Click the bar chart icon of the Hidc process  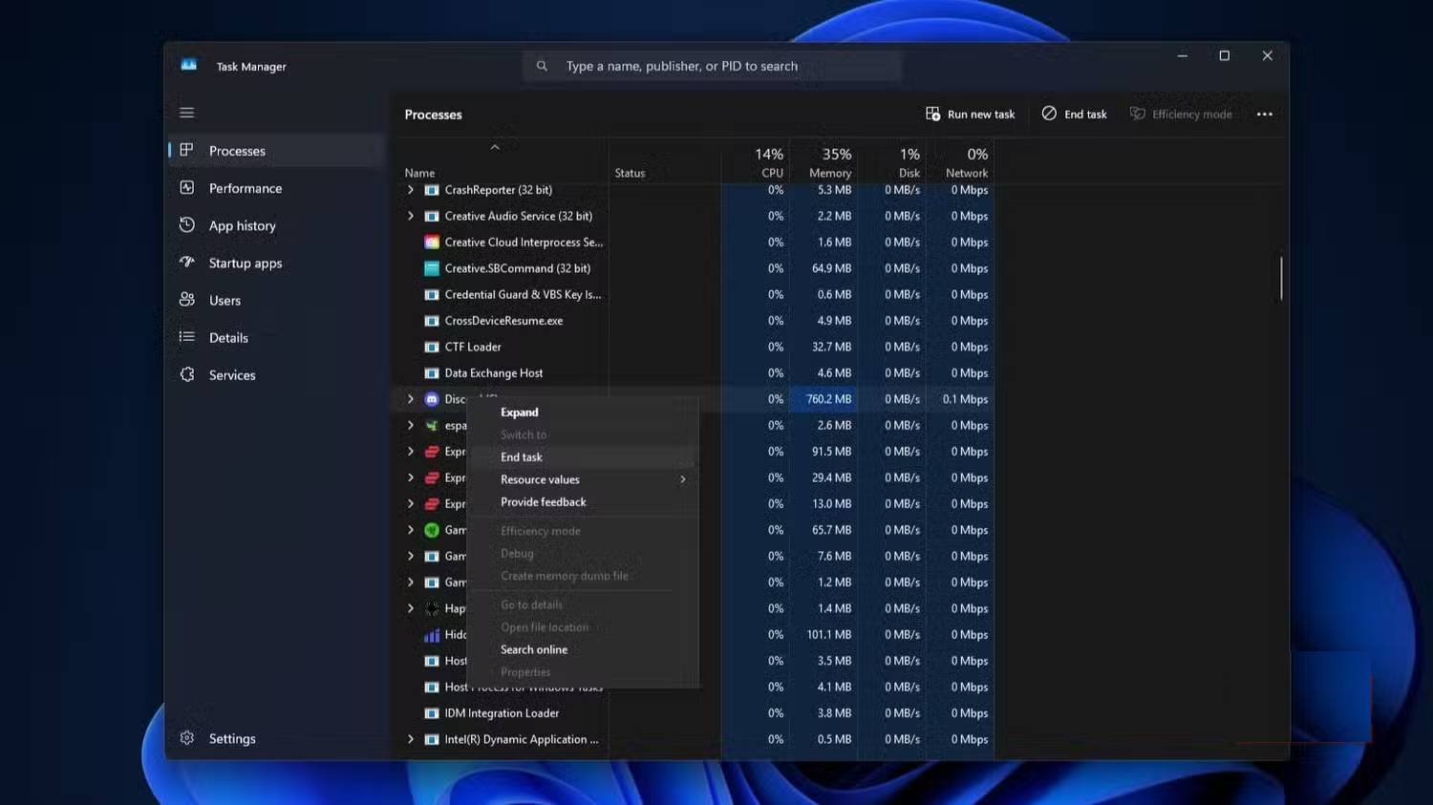(432, 635)
